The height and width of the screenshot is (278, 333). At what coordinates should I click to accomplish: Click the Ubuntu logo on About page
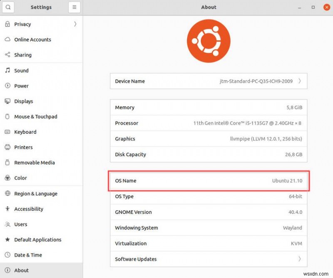[209, 41]
